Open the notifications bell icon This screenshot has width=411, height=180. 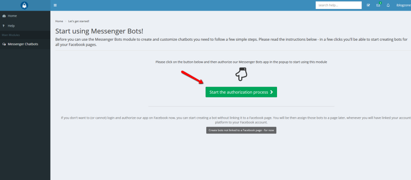pyautogui.click(x=388, y=5)
